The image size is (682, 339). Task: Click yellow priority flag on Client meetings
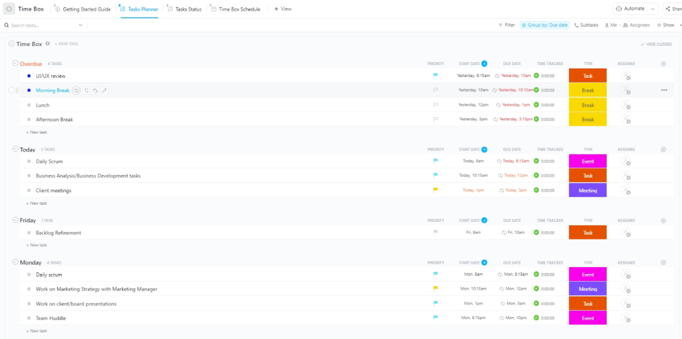click(436, 190)
